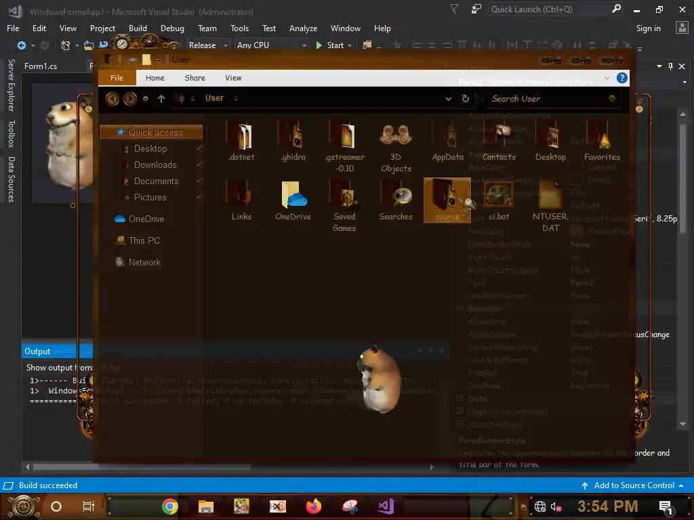The width and height of the screenshot is (694, 520).
Task: Open the Toolbox side tab
Action: (11, 133)
